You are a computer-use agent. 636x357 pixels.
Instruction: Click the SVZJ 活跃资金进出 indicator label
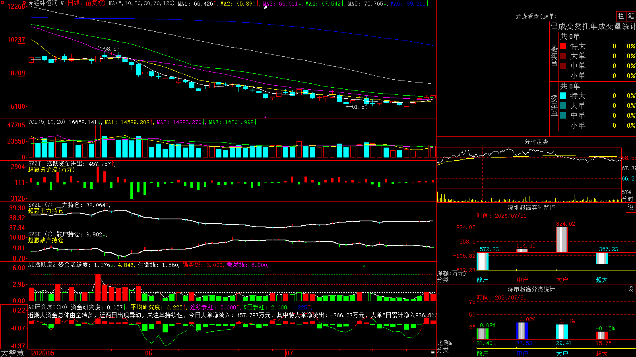pos(58,163)
